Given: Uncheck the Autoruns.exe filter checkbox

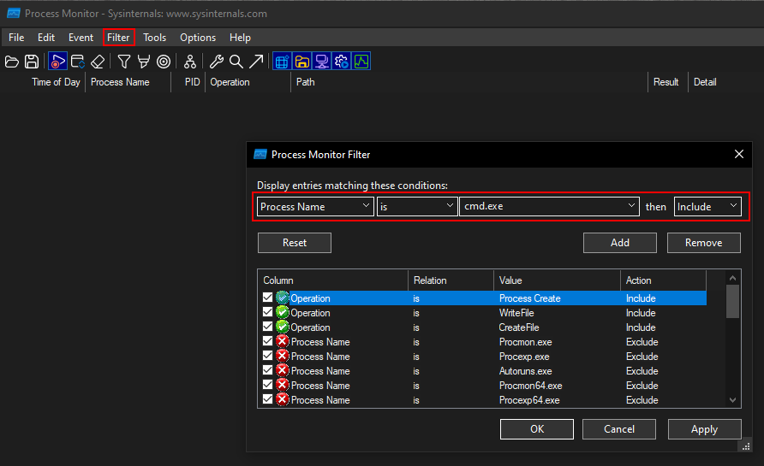Looking at the screenshot, I should click(267, 370).
